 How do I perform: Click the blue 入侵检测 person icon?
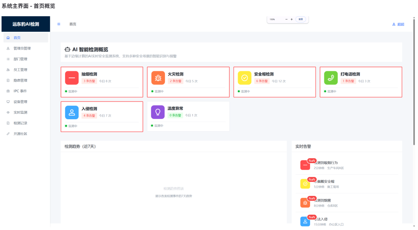point(72,112)
